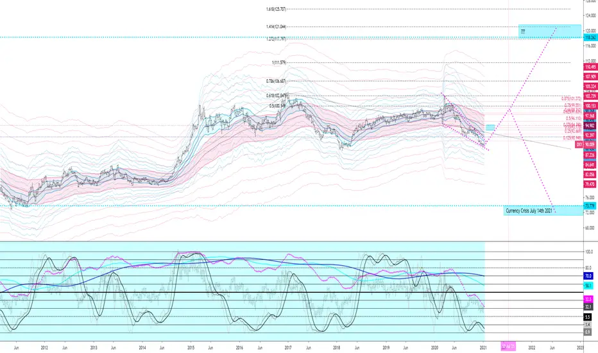Click the 97.568 price axis label
Viewport: 598px width, 353px height.
[x=590, y=116]
